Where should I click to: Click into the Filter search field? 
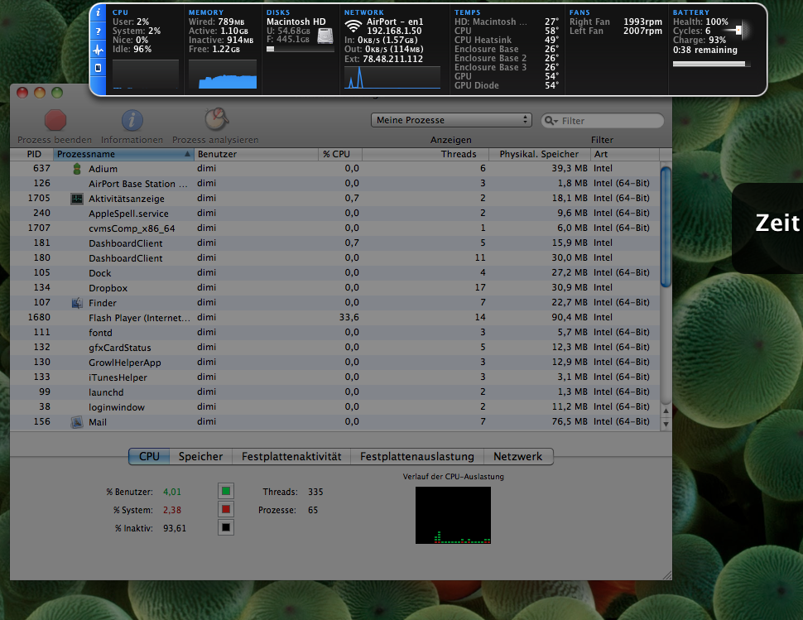tap(603, 121)
